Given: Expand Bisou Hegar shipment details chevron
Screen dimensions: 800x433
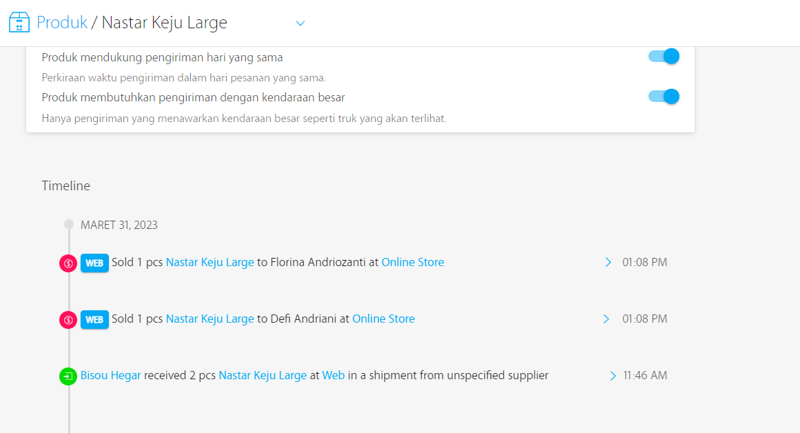Looking at the screenshot, I should [x=613, y=376].
